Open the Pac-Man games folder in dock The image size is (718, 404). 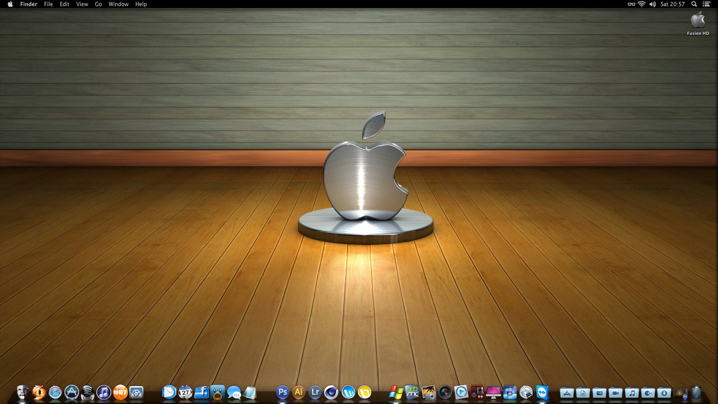(x=648, y=393)
